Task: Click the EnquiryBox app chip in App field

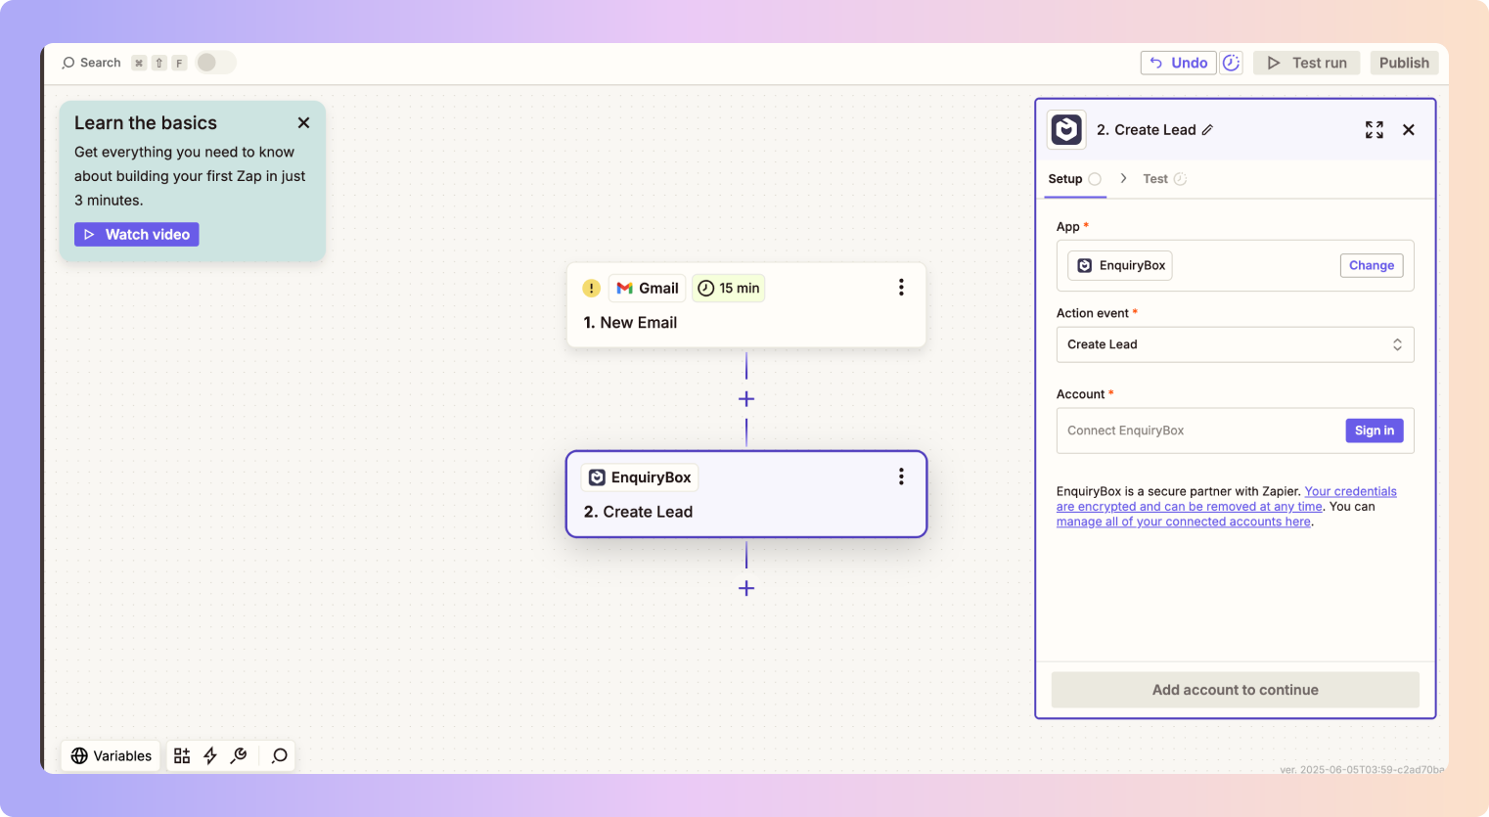Action: [1120, 266]
